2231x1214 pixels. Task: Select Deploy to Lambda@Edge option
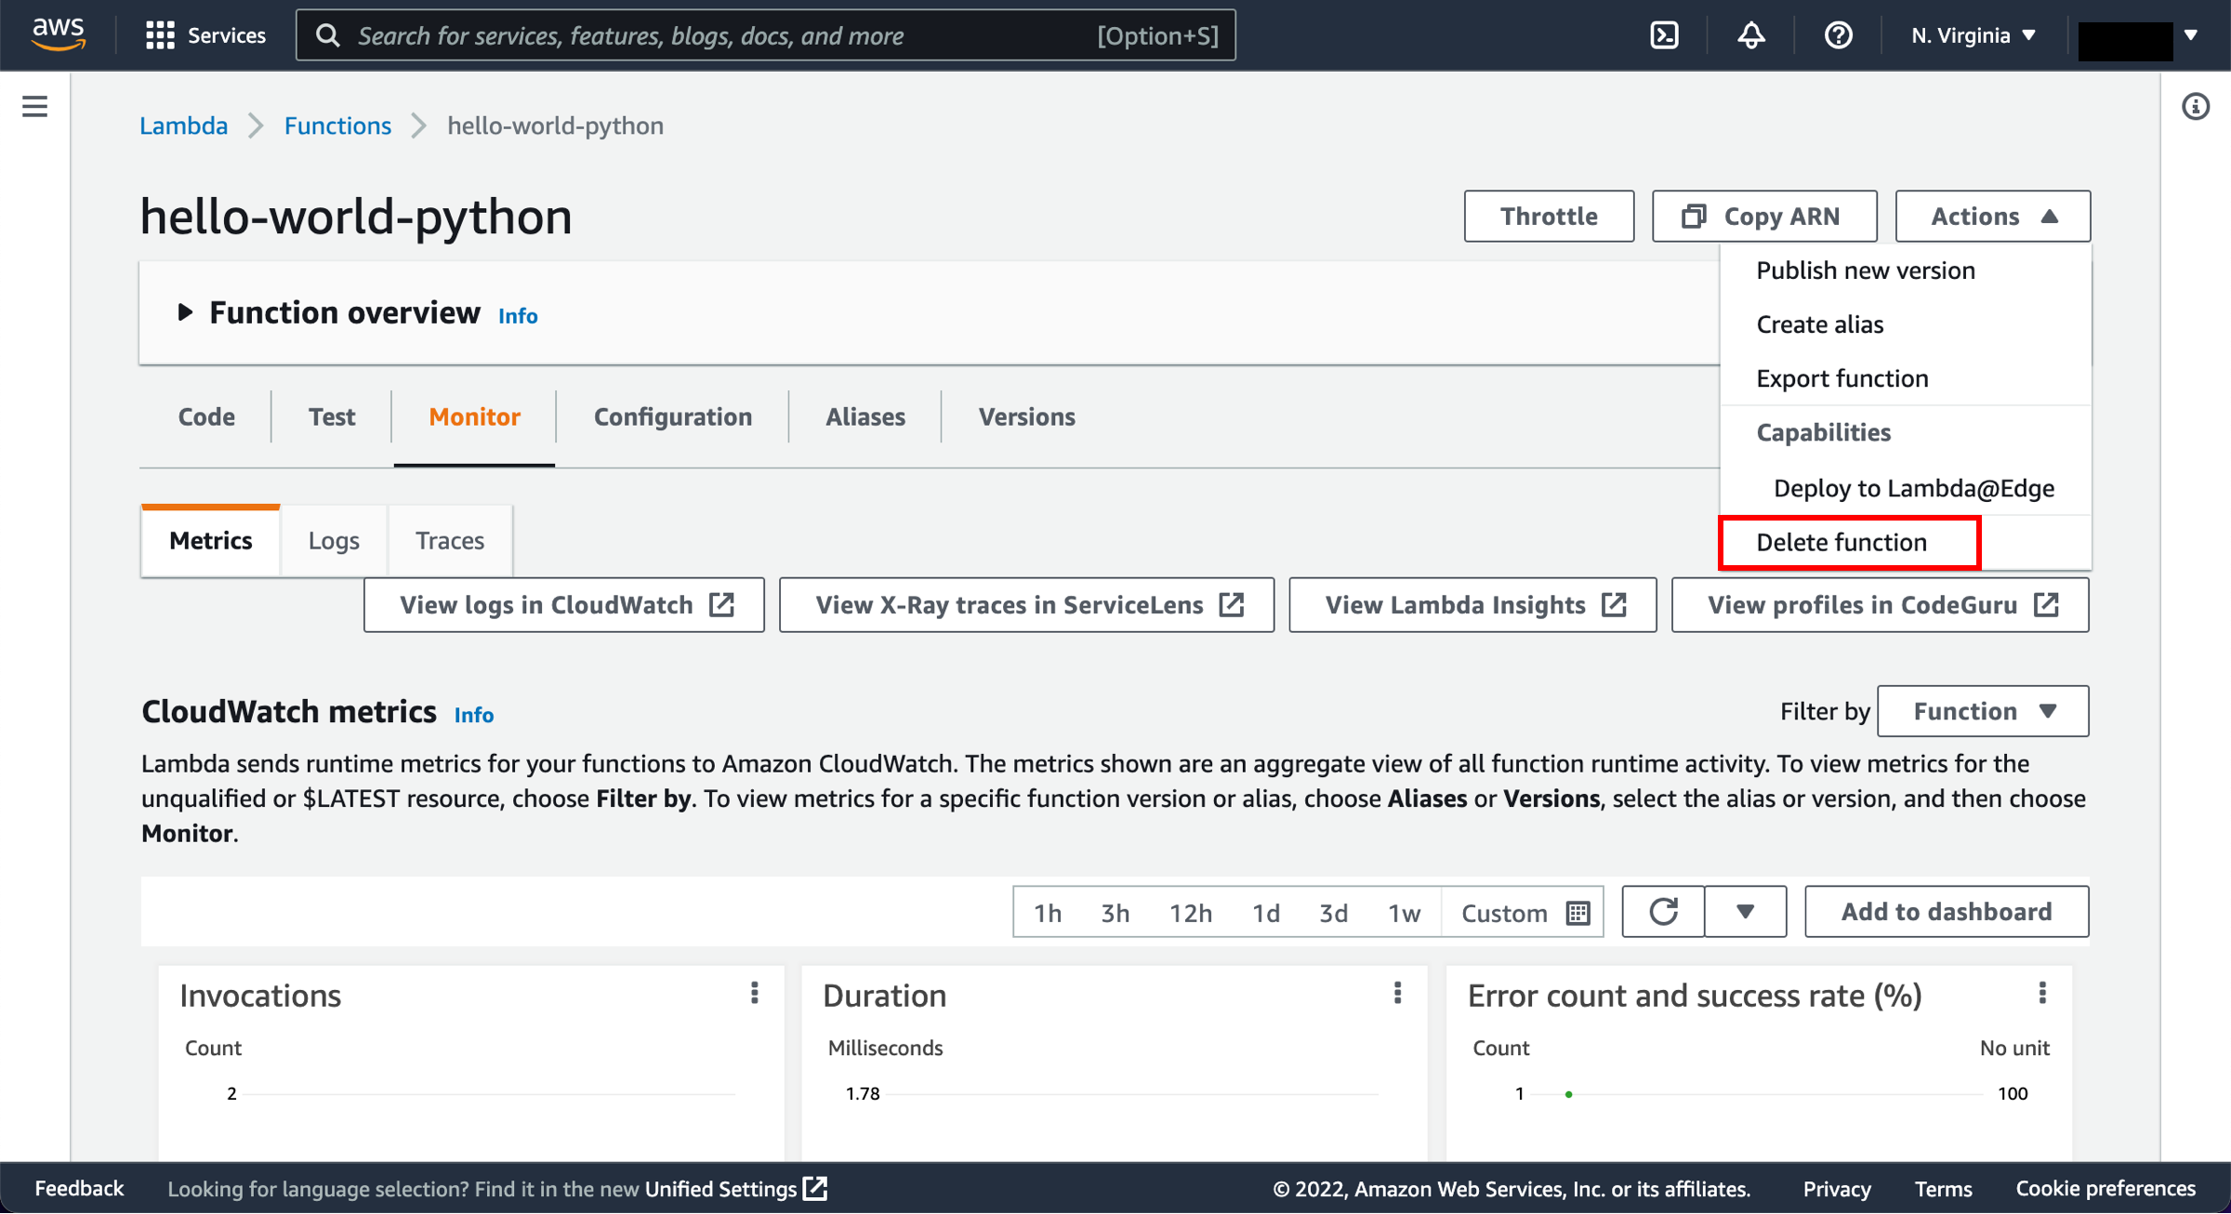1913,487
